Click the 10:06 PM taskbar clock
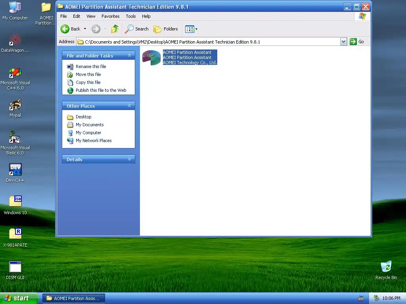This screenshot has width=406, height=304. tap(391, 298)
